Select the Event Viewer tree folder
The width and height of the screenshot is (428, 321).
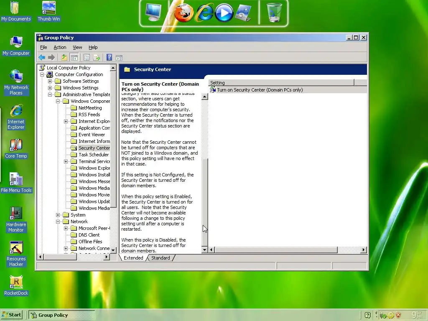92,135
